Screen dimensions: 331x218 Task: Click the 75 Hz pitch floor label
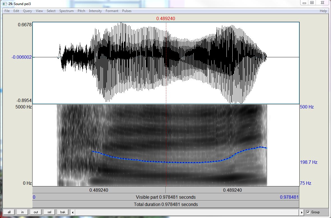[x=305, y=183]
